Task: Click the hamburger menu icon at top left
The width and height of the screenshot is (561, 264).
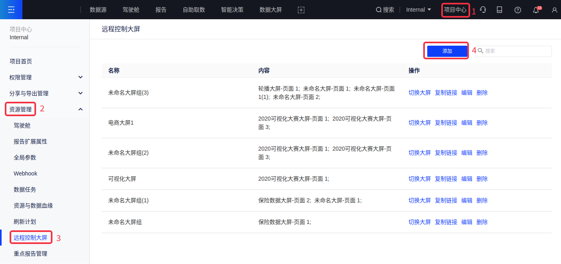Action: coord(11,10)
